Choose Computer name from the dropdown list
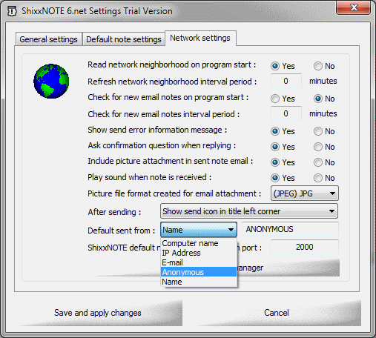The width and height of the screenshot is (376, 338). tap(199, 243)
